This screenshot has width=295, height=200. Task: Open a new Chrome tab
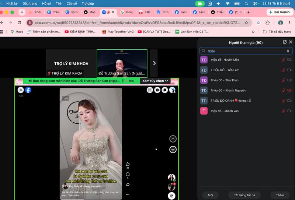pos(249,12)
